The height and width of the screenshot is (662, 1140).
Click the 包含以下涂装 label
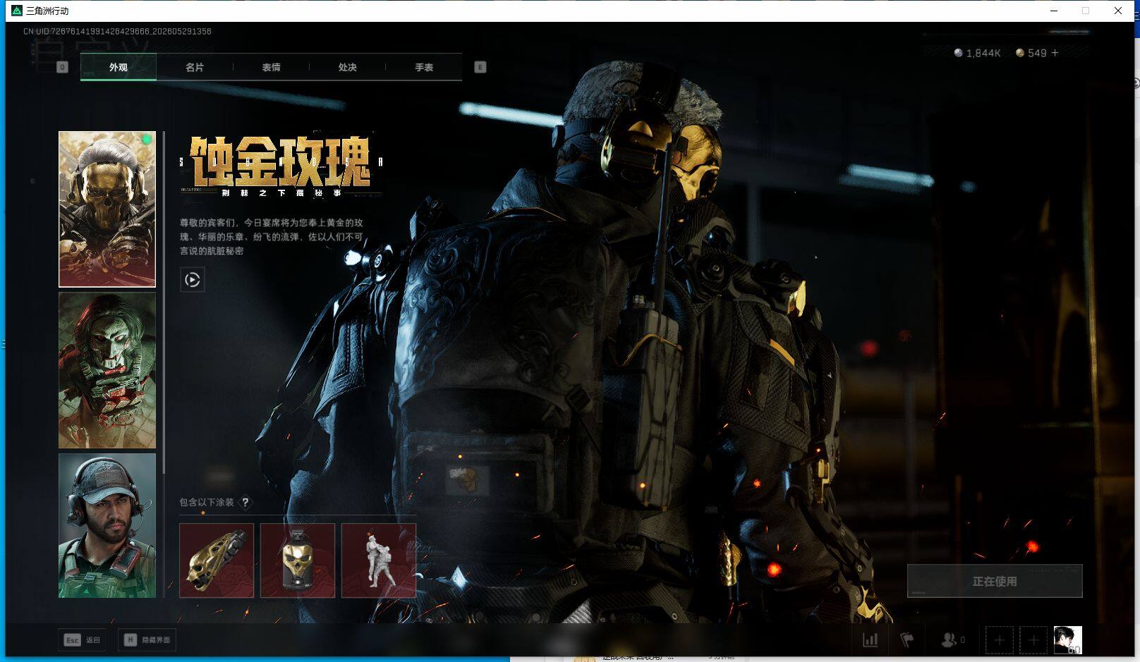(207, 503)
